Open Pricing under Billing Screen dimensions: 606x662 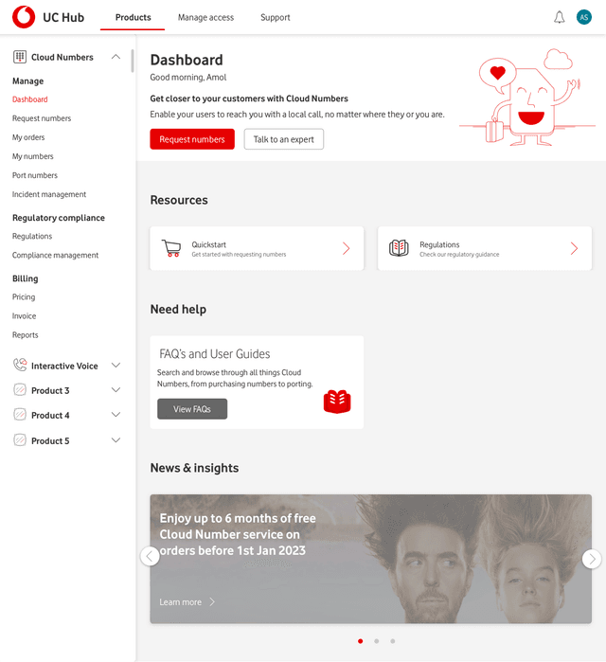[x=24, y=296]
